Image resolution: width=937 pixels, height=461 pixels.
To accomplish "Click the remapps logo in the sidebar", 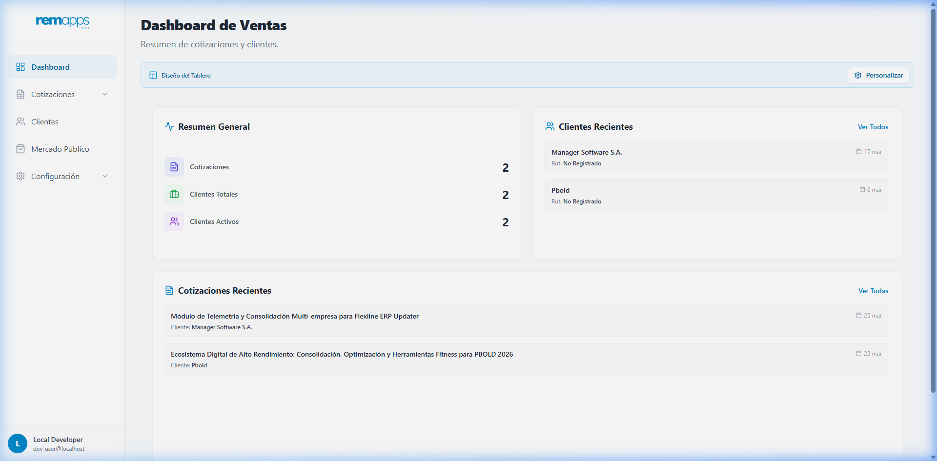I will coord(62,22).
